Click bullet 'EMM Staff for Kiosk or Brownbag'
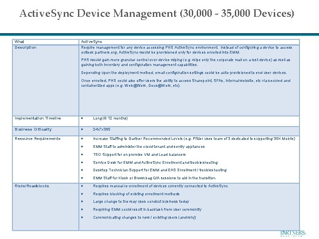The image size is (319, 239). [154, 178]
